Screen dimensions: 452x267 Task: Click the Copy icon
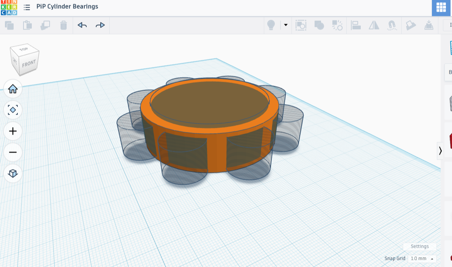(x=9, y=25)
